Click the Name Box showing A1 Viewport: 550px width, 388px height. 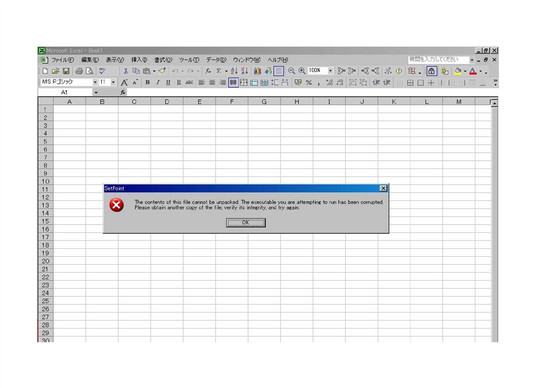[65, 92]
